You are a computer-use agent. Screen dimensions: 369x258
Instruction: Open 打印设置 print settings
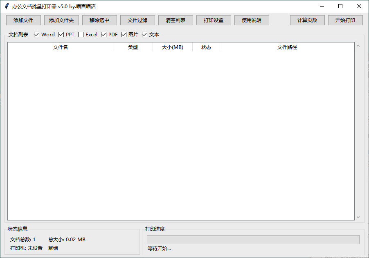click(x=214, y=20)
